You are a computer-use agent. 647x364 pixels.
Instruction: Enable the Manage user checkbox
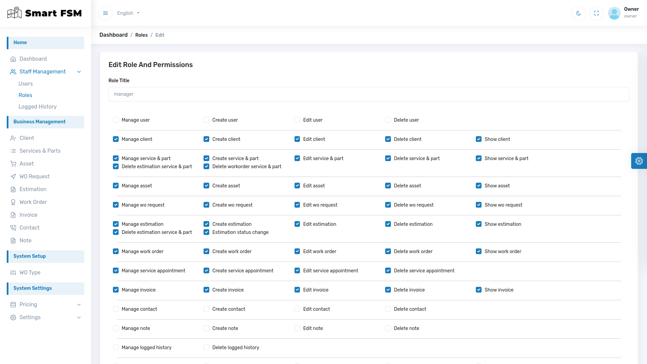point(116,120)
